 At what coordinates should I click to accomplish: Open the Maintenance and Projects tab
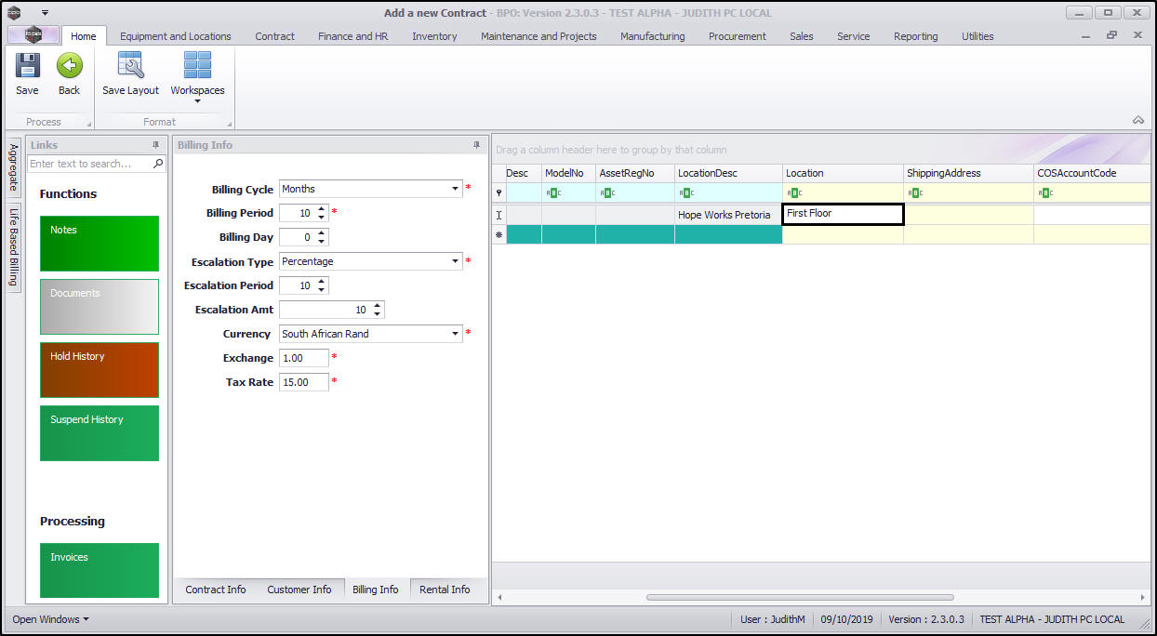pyautogui.click(x=539, y=36)
